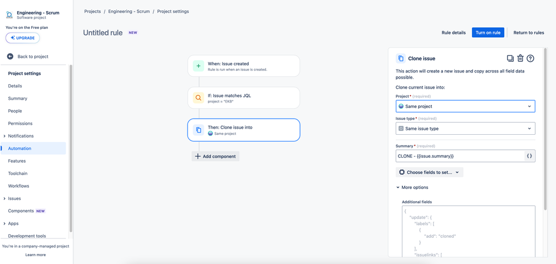The width and height of the screenshot is (556, 264).
Task: Select the When: Issue created trigger card
Action: pyautogui.click(x=244, y=66)
